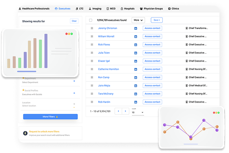Select the Tara McEnany row checkbox
The height and width of the screenshot is (153, 229).
92,93
